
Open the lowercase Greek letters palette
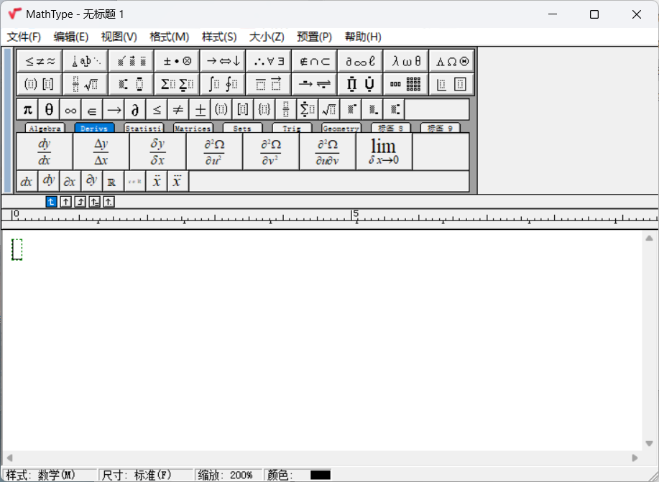tap(406, 61)
